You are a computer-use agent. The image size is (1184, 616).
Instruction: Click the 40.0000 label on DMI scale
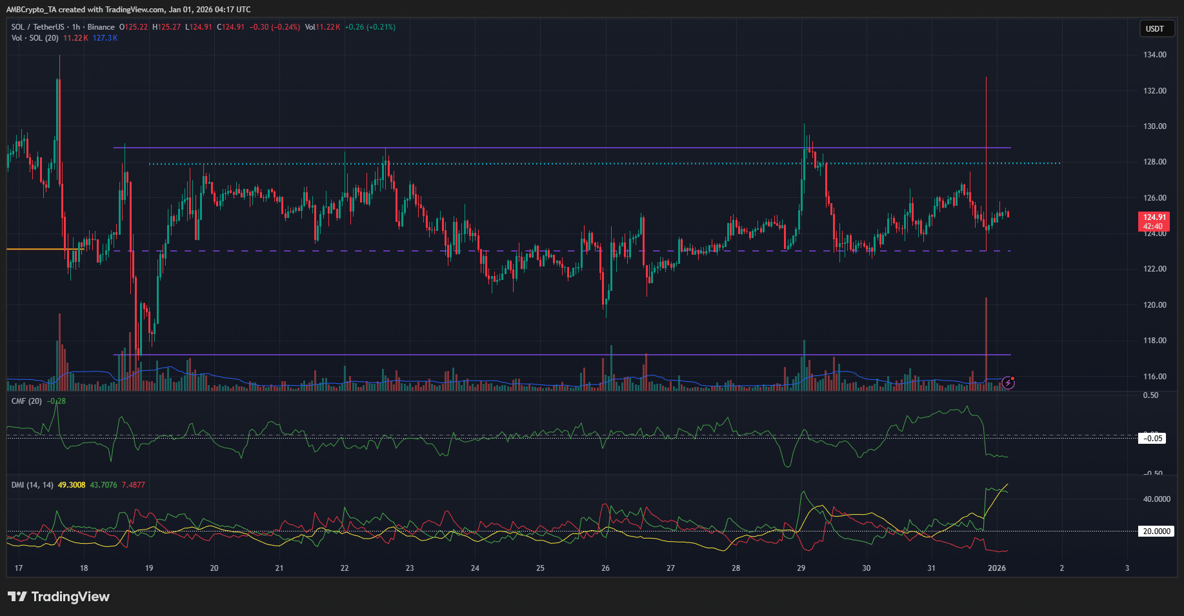(x=1156, y=499)
